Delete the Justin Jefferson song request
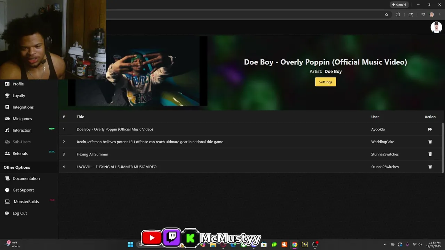This screenshot has height=250, width=445. (430, 142)
